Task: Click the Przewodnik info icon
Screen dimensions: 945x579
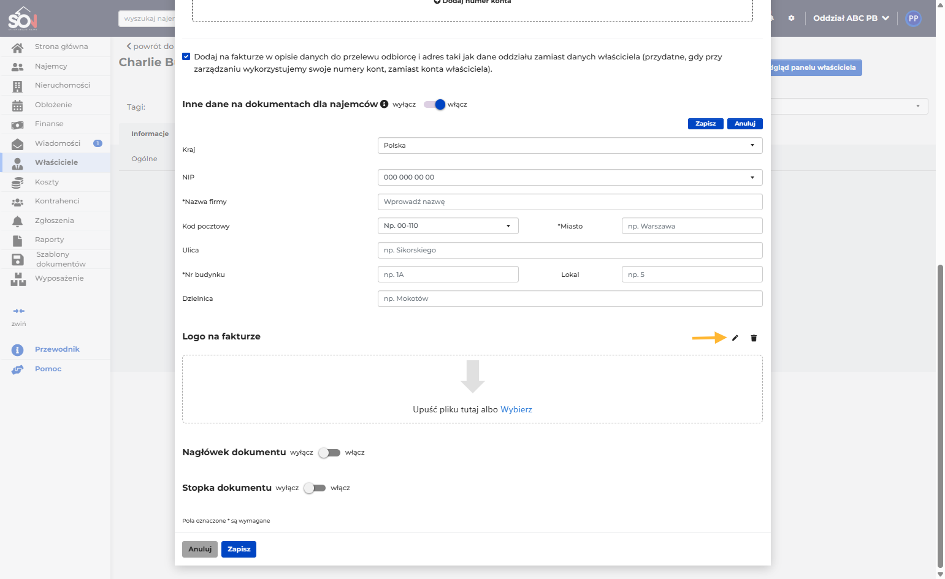Action: click(17, 350)
